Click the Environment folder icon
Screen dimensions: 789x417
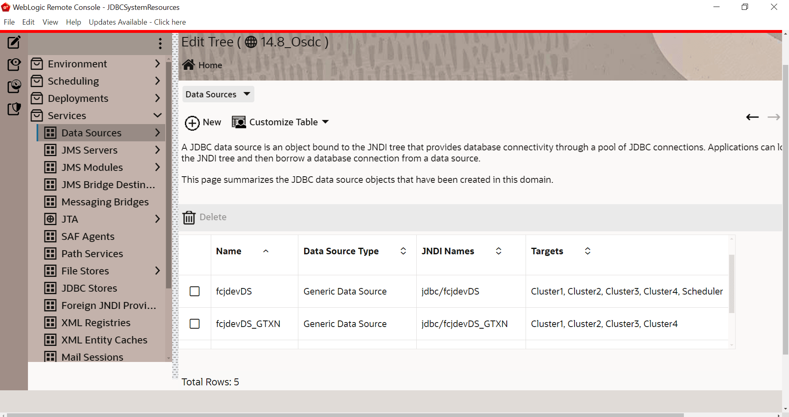click(37, 64)
